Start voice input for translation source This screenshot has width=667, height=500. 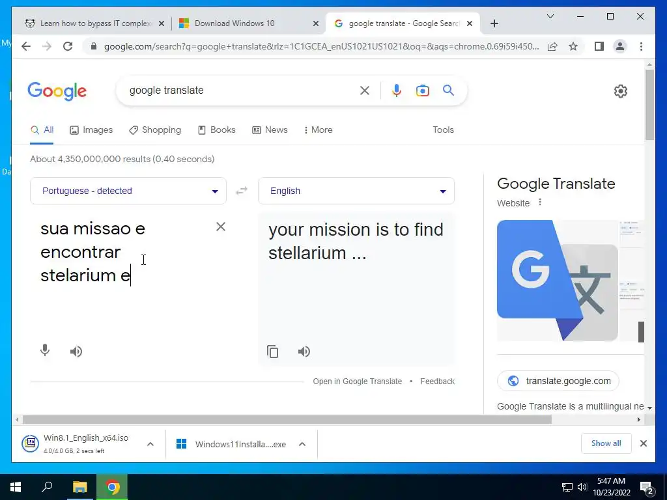[45, 351]
